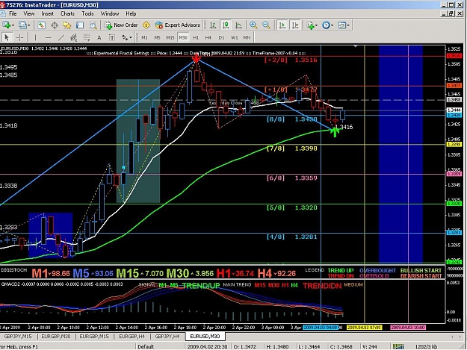Open the View menu
Screen dimensions: 467x350
coord(29,13)
